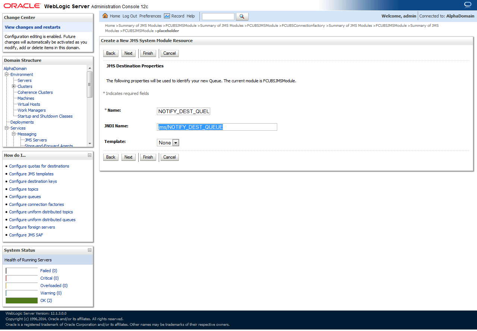
Task: Open Configure foreign servers link
Action: click(32, 227)
